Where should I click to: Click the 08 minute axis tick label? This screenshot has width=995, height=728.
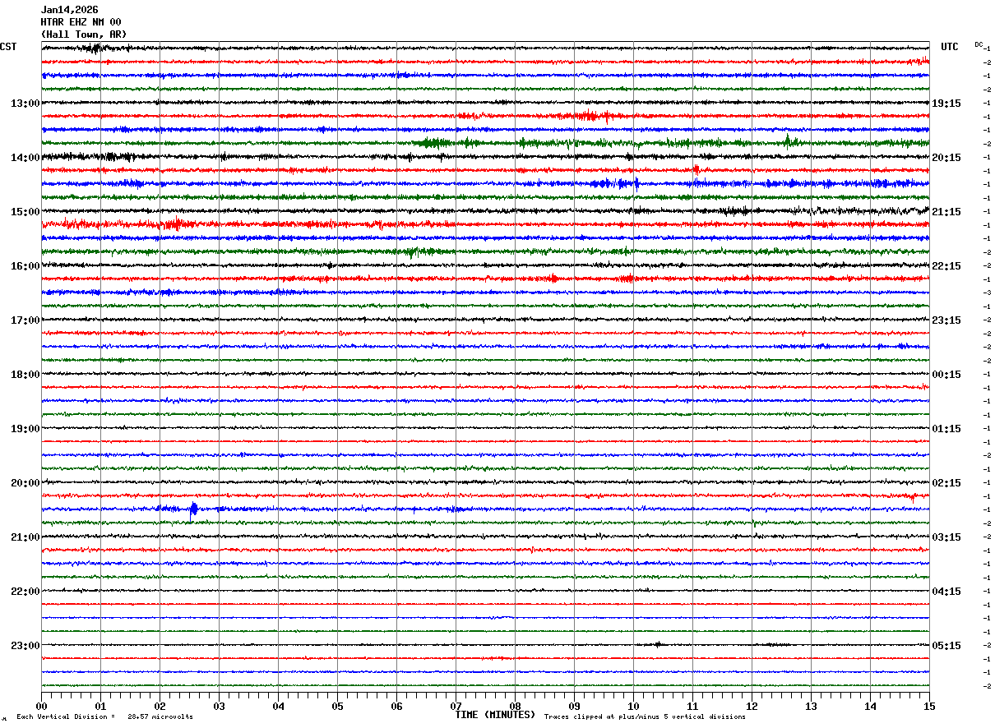click(x=515, y=706)
